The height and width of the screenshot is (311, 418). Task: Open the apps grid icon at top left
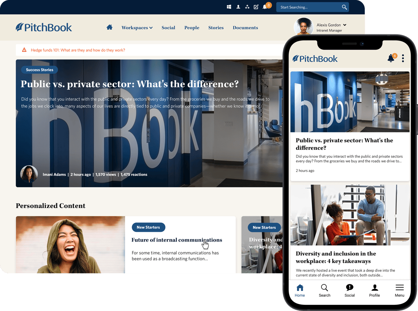coord(228,7)
